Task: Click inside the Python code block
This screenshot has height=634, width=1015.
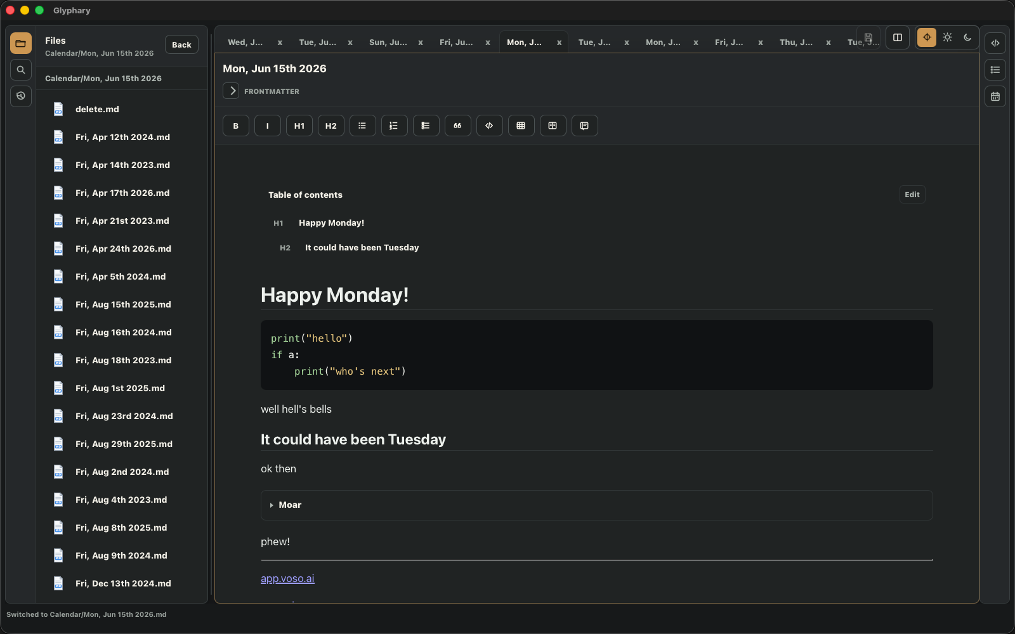Action: pos(596,355)
